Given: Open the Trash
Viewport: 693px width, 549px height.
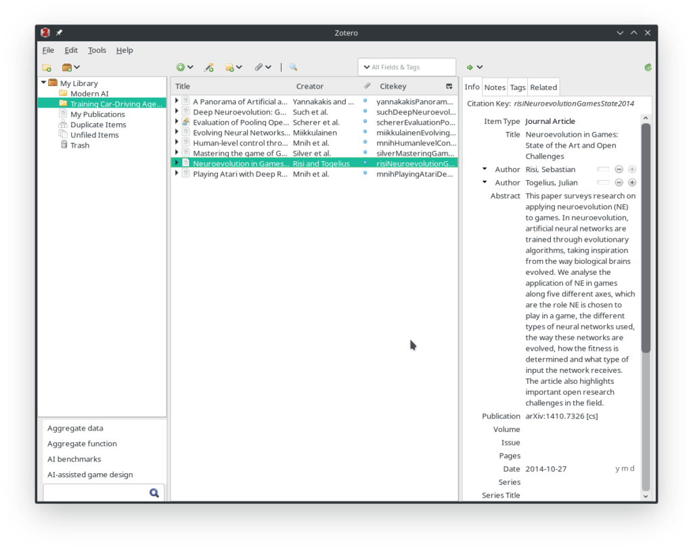Looking at the screenshot, I should click(79, 145).
